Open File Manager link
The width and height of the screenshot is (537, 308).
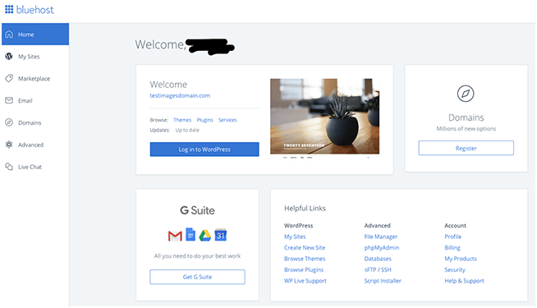[381, 237]
